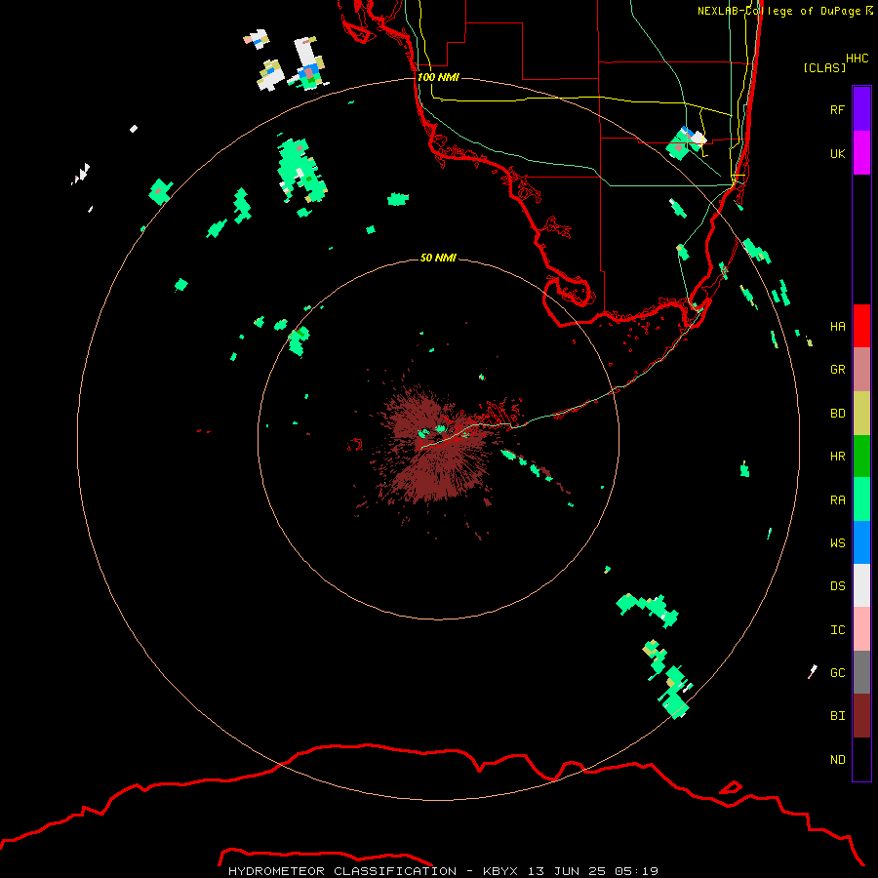The height and width of the screenshot is (878, 878).
Task: Click the GR pink-brown legend swatch
Action: (861, 370)
